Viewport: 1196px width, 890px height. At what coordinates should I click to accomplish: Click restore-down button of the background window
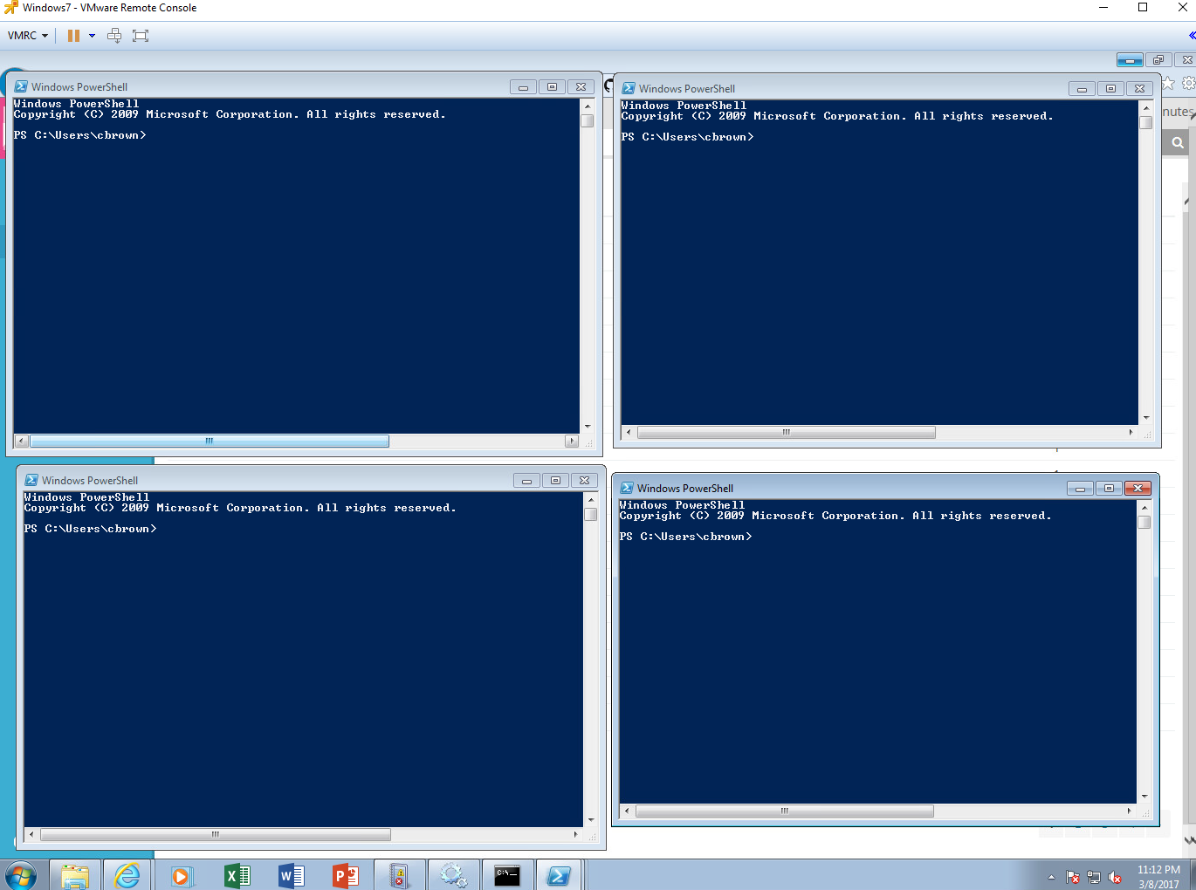pos(1158,60)
